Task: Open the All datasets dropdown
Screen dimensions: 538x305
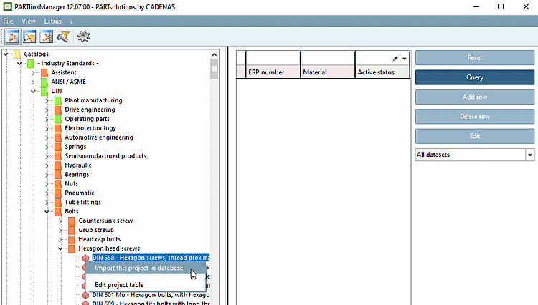Action: pyautogui.click(x=530, y=155)
